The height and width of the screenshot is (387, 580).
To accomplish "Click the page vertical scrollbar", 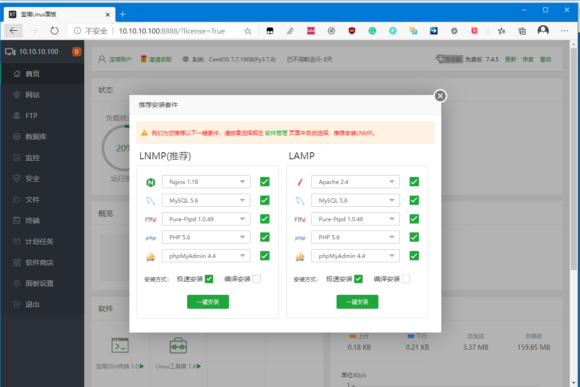I will click(574, 158).
